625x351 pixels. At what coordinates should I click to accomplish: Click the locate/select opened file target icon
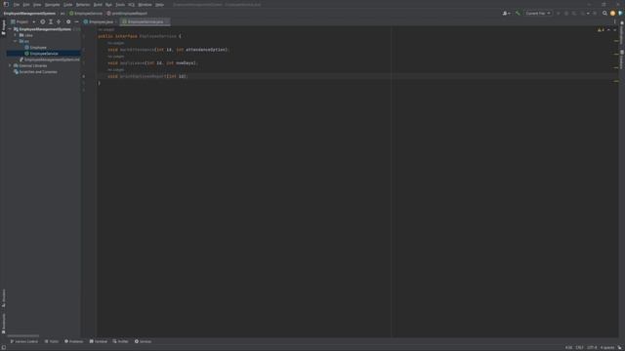point(43,21)
